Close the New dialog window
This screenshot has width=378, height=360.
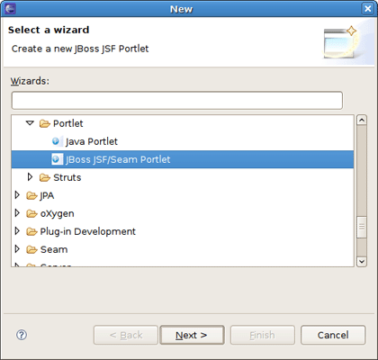[x=368, y=9]
